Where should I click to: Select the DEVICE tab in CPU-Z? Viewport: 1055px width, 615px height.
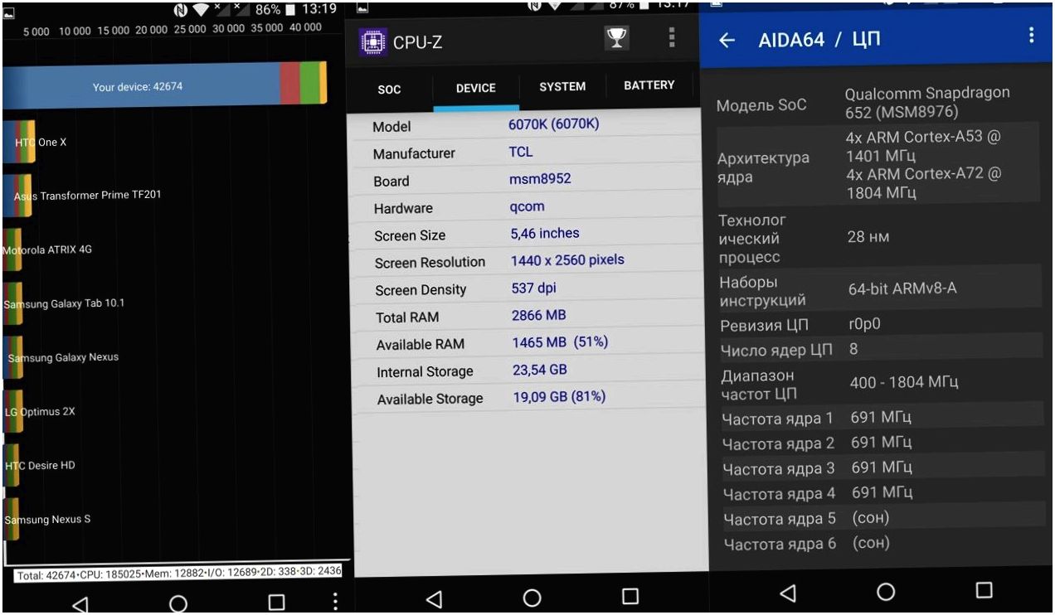point(476,89)
